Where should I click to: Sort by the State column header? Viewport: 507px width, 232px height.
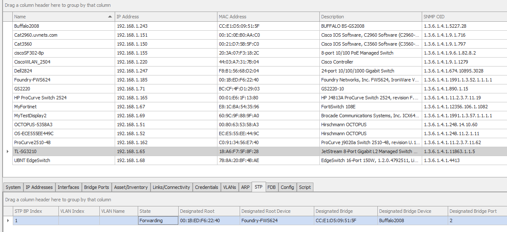point(158,211)
